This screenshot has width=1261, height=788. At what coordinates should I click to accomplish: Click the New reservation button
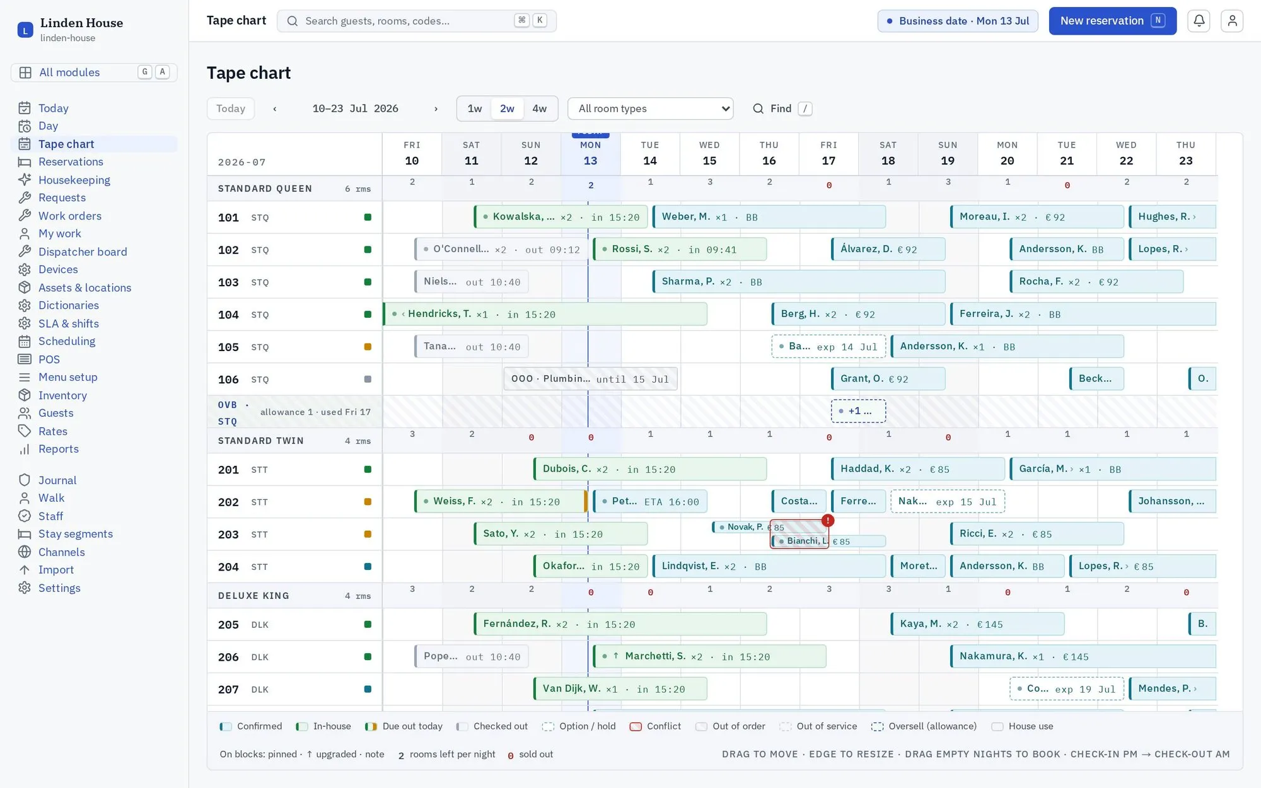tap(1112, 21)
